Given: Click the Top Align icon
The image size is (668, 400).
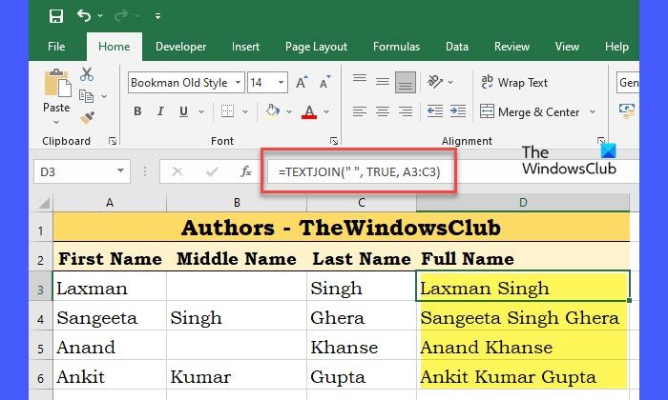Looking at the screenshot, I should [x=360, y=79].
